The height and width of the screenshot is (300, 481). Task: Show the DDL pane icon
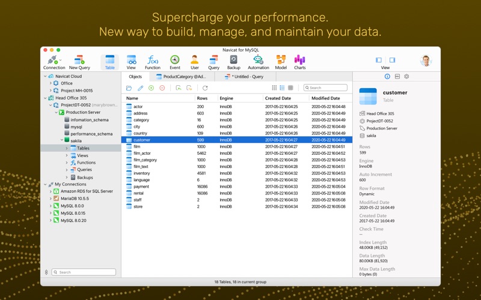click(x=397, y=77)
